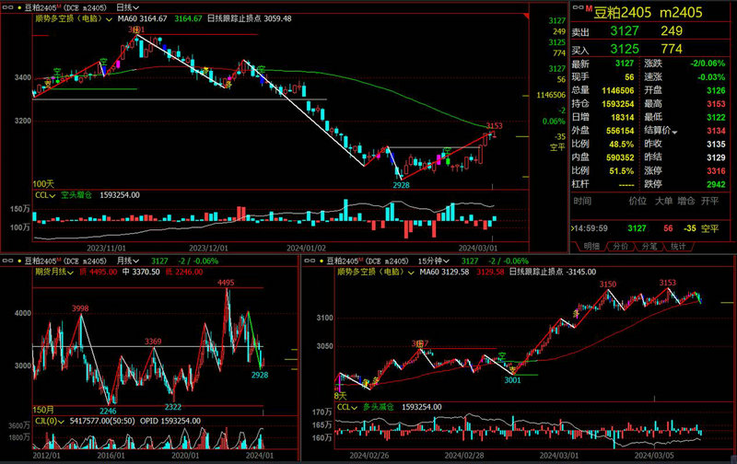Open the 分笔 tab
This screenshot has width=737, height=464.
[649, 247]
